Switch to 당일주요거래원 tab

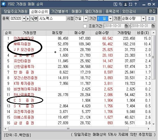point(16,11)
